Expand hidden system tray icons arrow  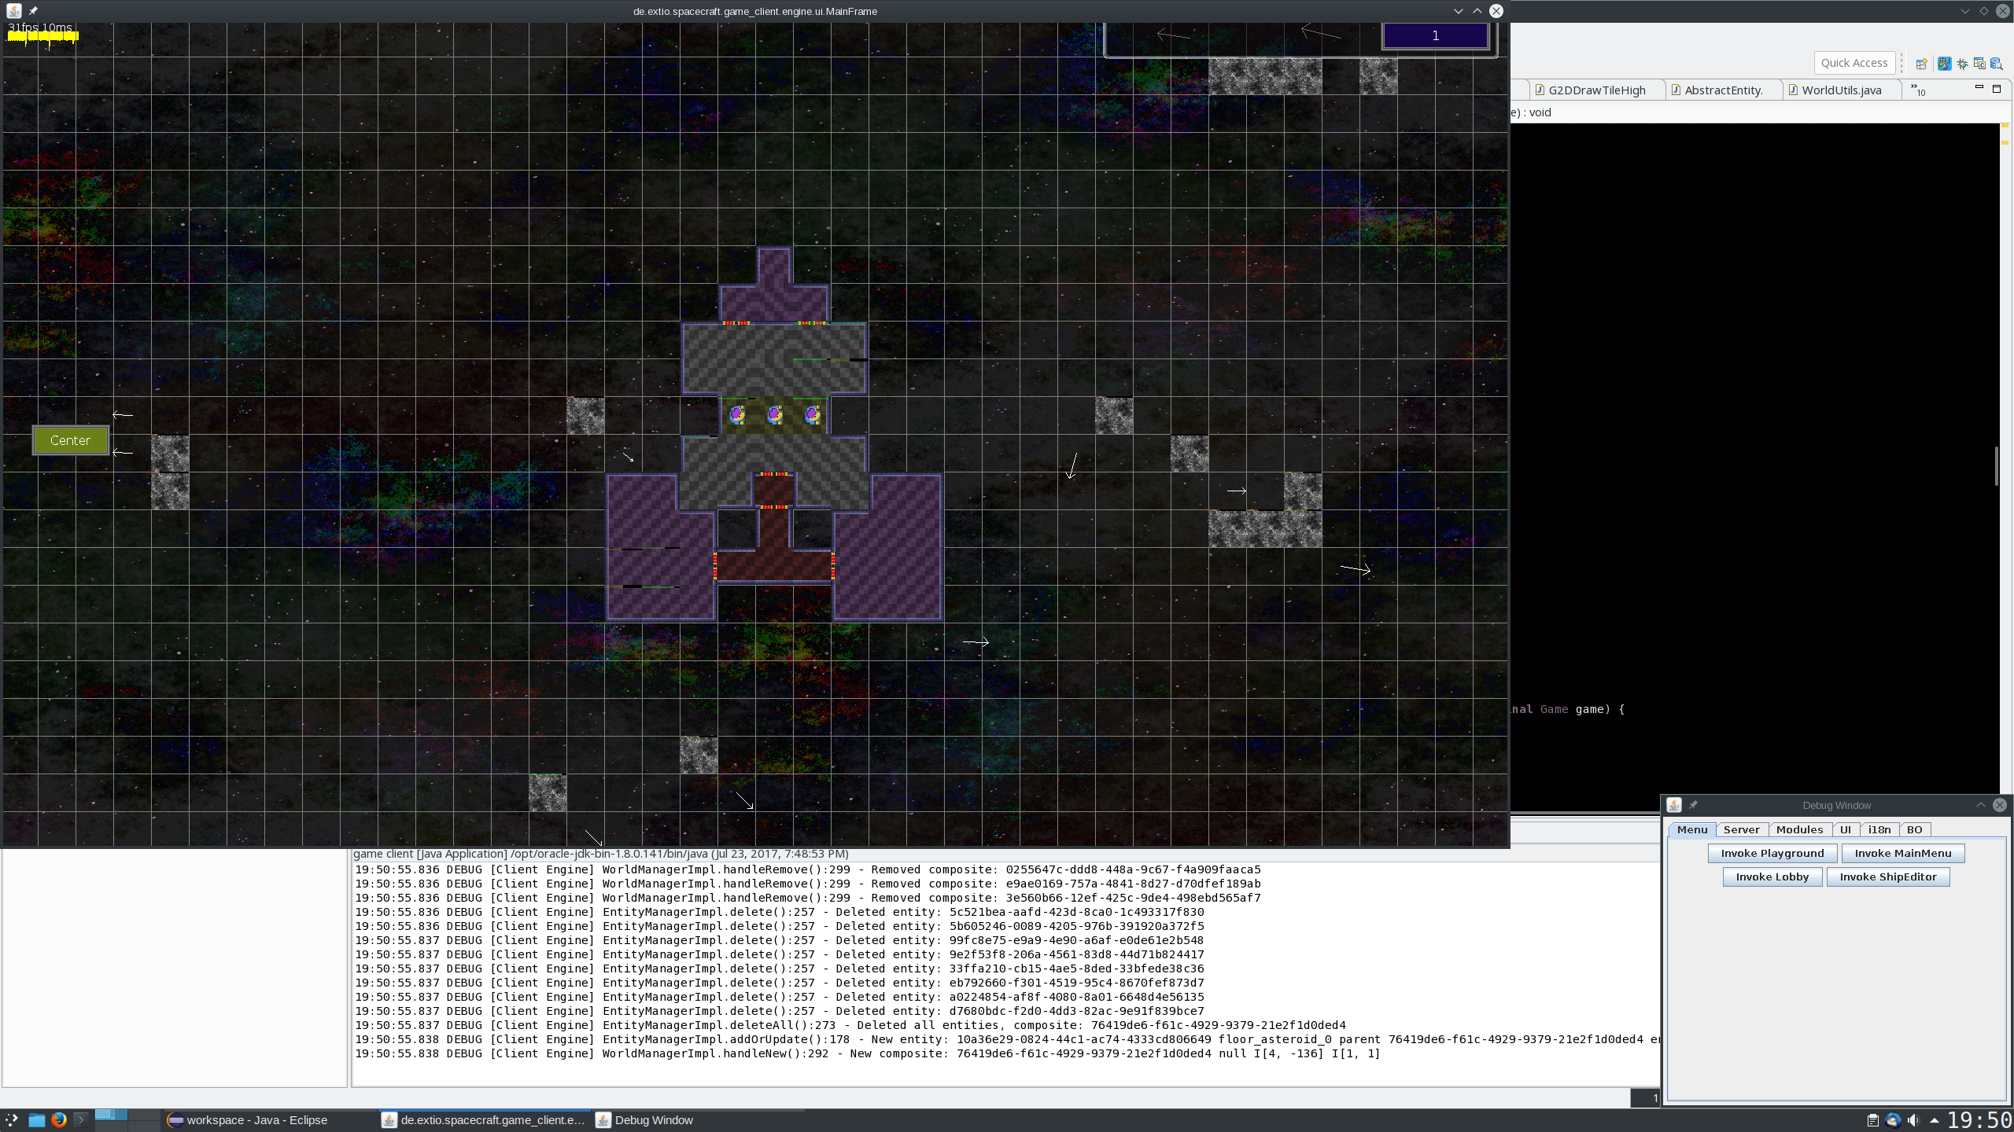tap(1935, 1120)
